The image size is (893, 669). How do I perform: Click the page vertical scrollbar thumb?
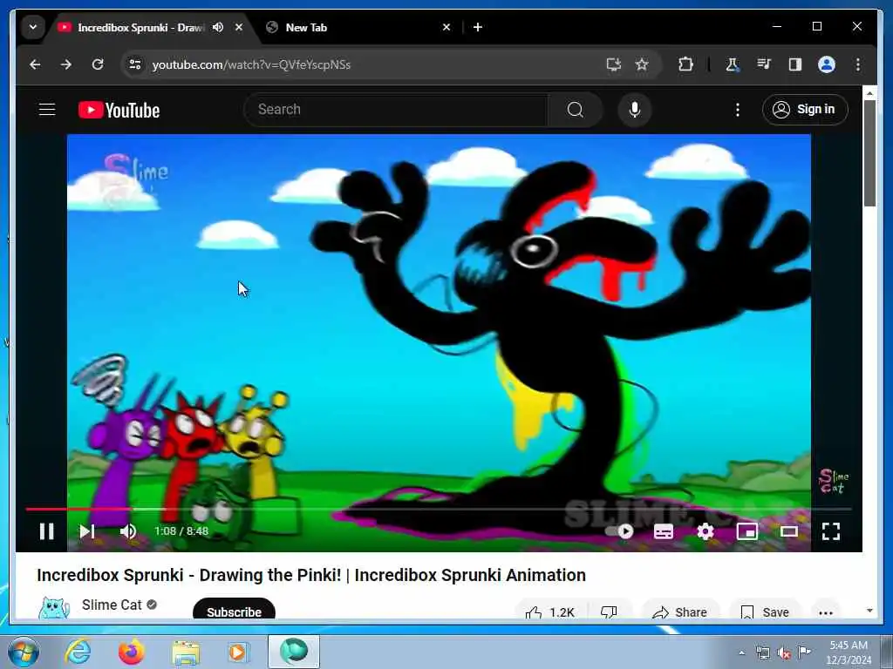pos(869,153)
